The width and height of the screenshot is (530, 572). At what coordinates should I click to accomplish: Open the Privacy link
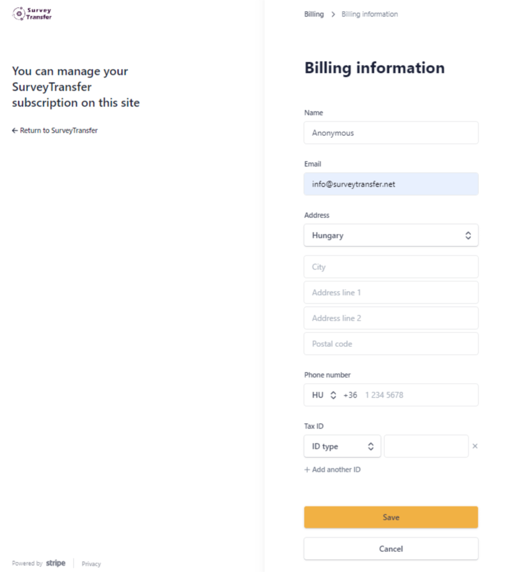pyautogui.click(x=91, y=564)
